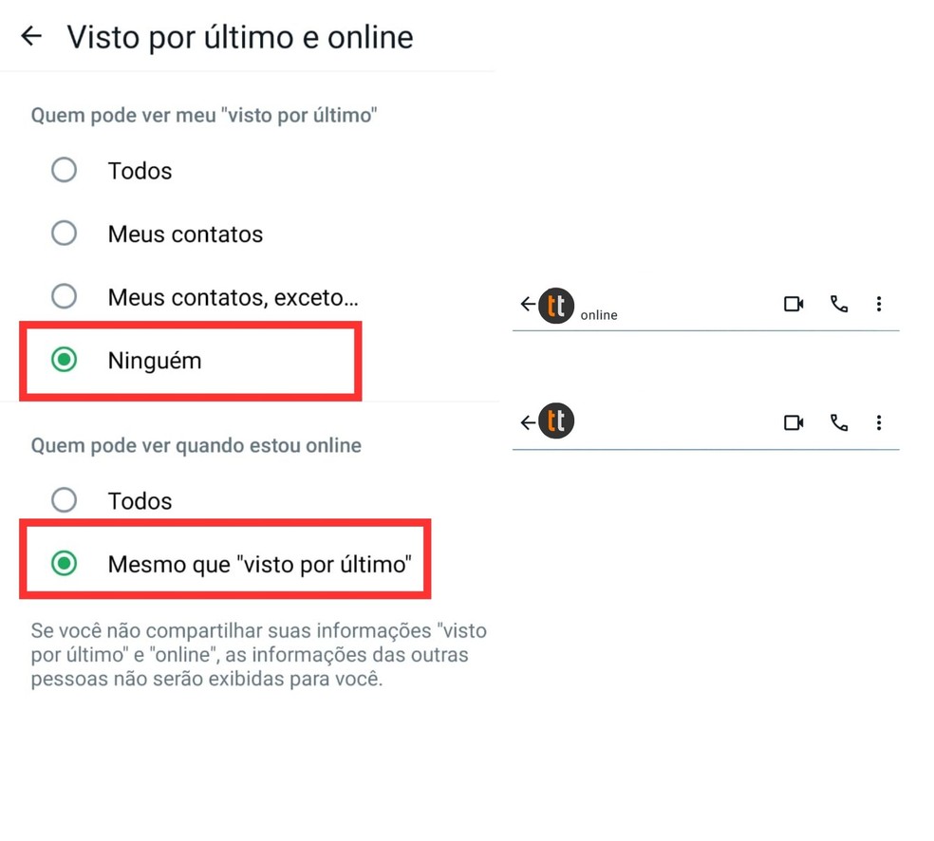This screenshot has height=841, width=934.
Task: Tap back arrow in chat header without status
Action: pos(528,423)
